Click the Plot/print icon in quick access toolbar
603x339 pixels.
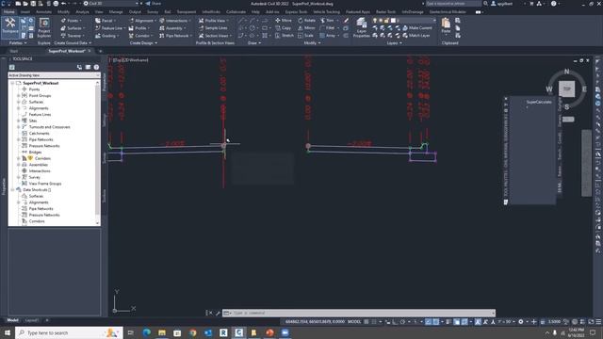56,4
